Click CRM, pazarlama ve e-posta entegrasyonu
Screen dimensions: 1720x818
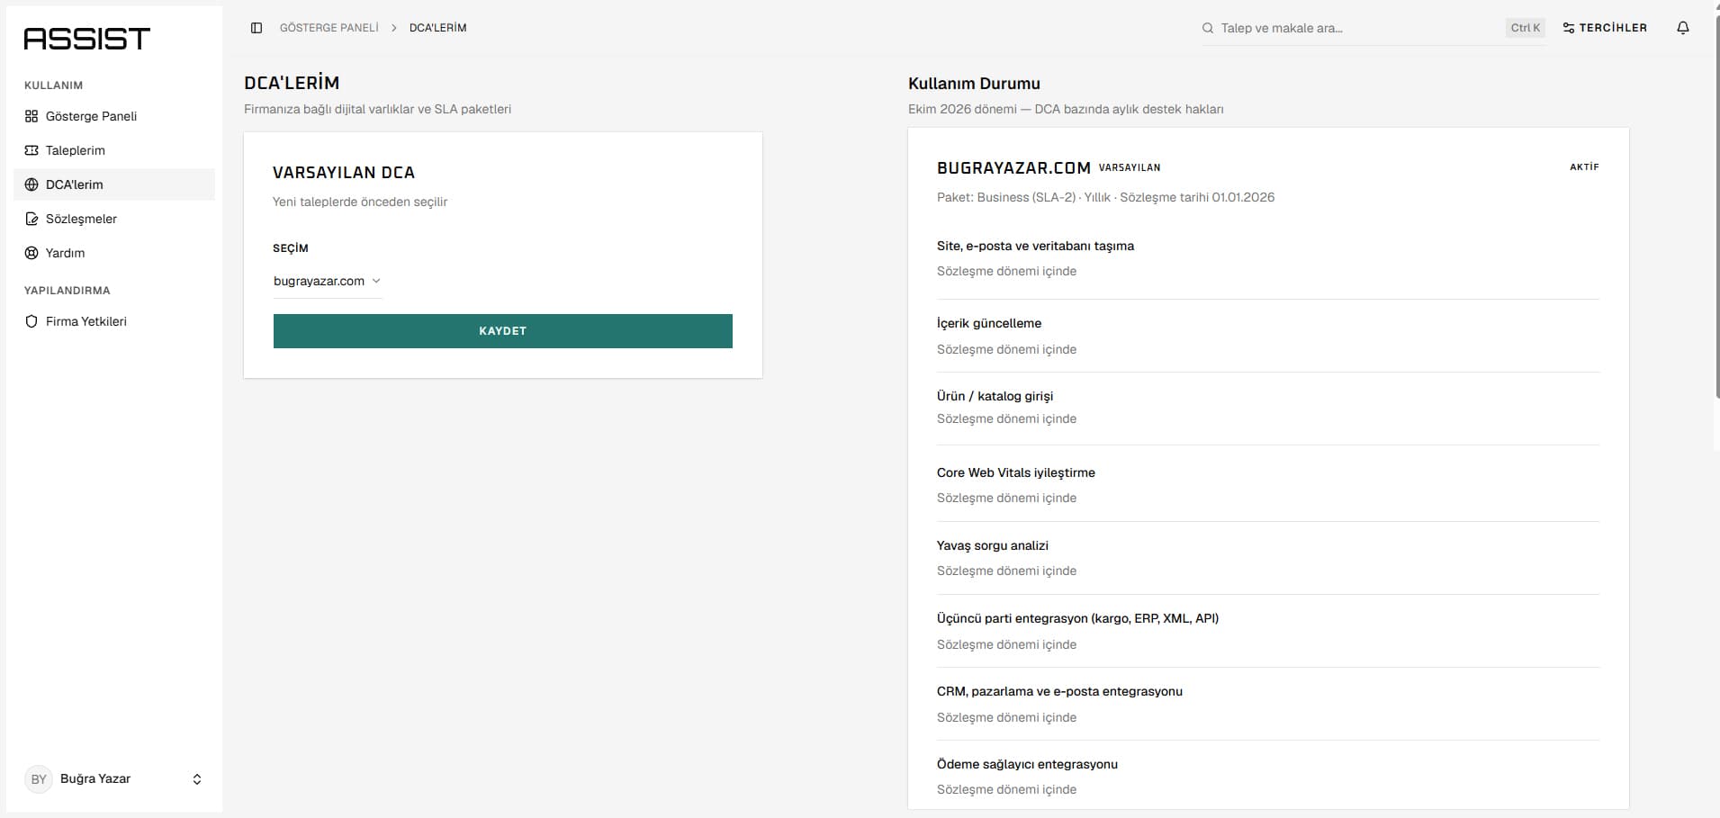(x=1059, y=691)
